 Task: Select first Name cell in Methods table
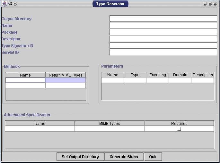(25, 80)
